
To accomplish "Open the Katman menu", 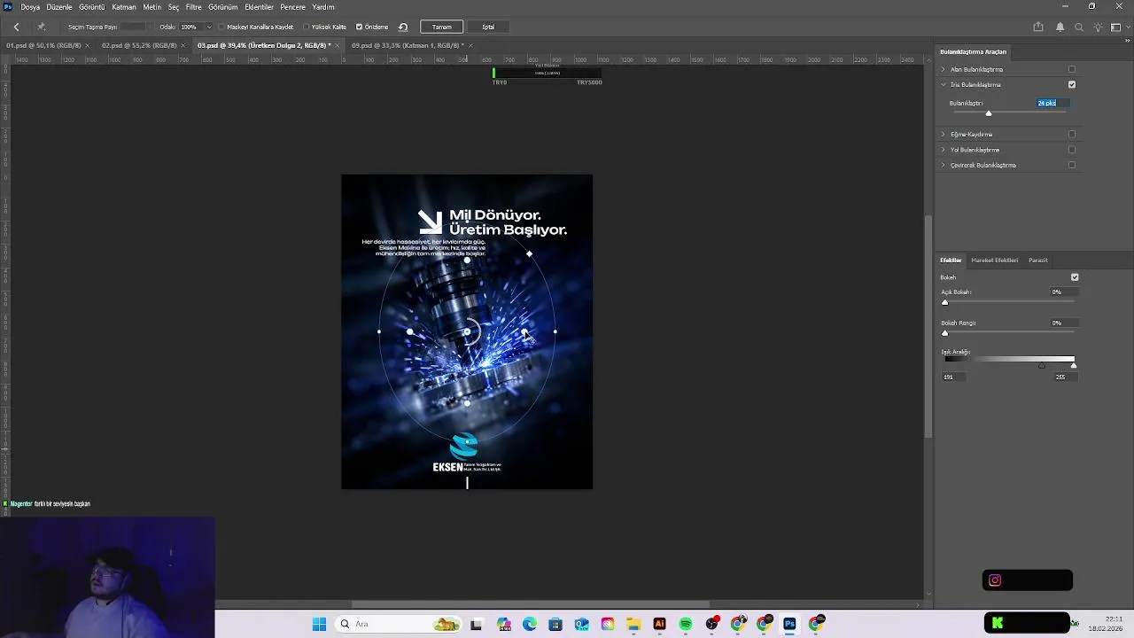I will (x=124, y=7).
